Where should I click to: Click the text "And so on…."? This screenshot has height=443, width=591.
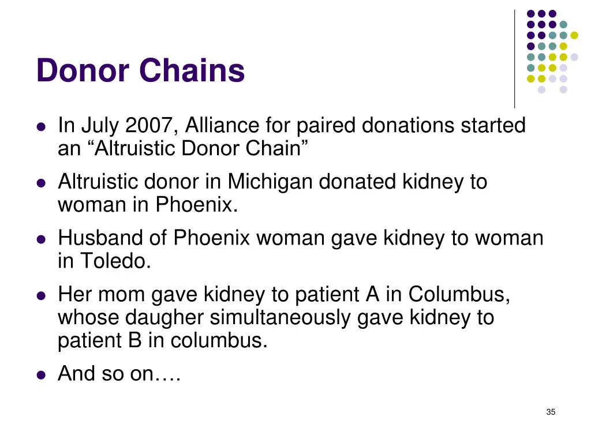(x=119, y=374)
